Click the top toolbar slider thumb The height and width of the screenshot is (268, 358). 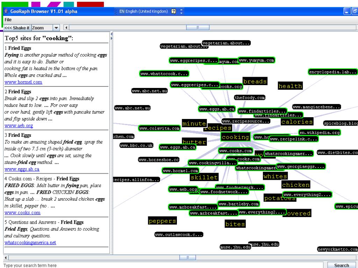pyautogui.click(x=198, y=28)
